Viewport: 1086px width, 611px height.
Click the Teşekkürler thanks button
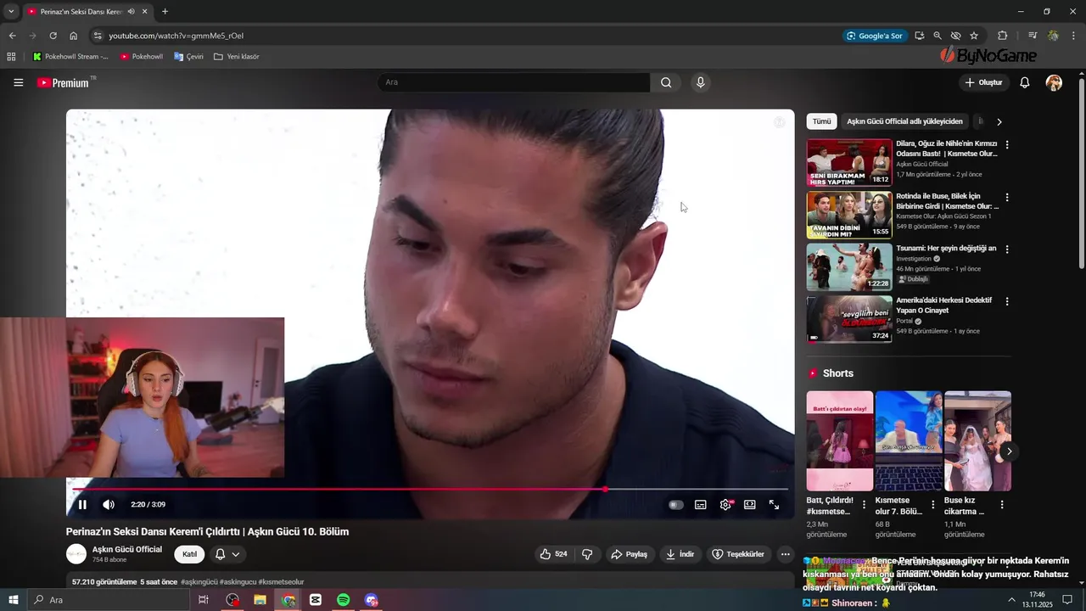tap(738, 554)
